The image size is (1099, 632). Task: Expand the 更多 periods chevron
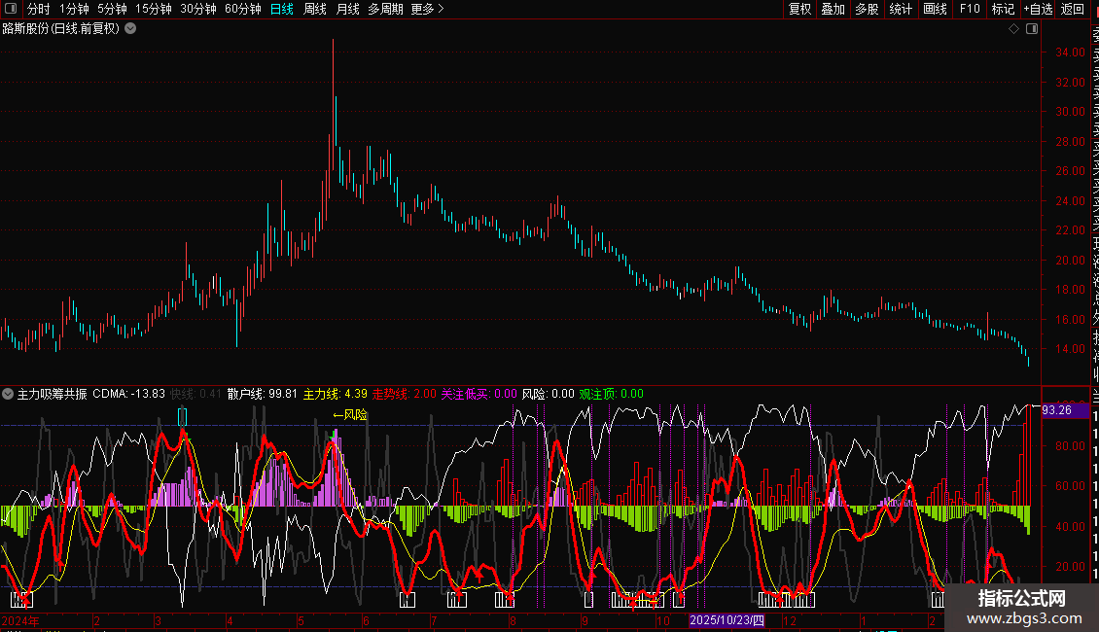[428, 9]
